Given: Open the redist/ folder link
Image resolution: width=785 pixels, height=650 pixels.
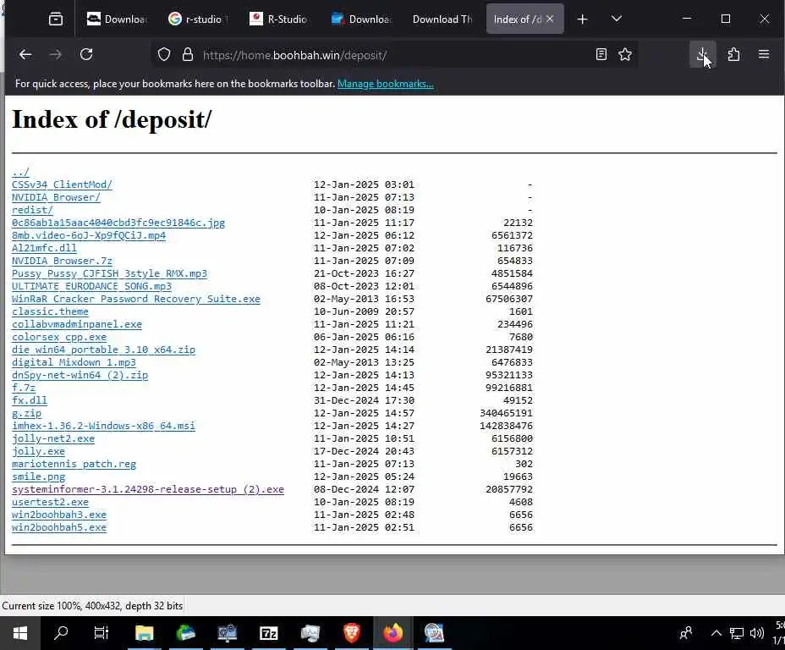Looking at the screenshot, I should click(32, 210).
